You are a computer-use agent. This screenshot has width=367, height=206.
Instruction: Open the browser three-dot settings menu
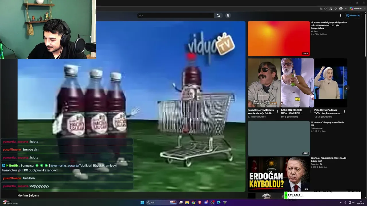346,9
